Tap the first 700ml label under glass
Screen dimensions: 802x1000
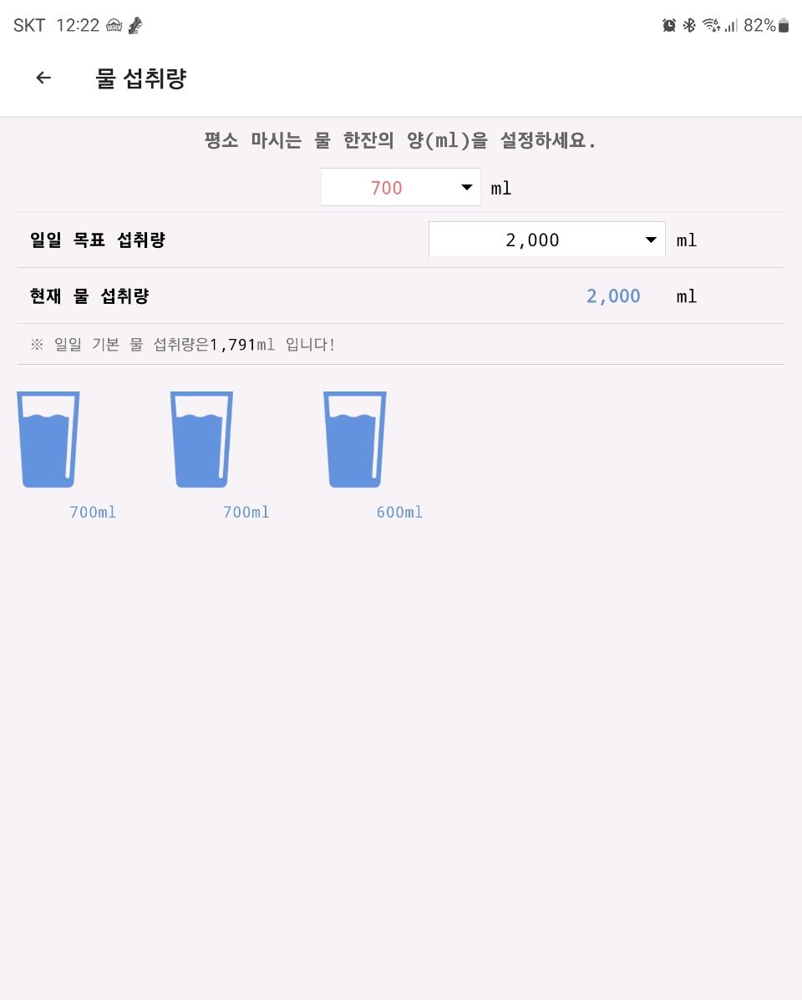pyautogui.click(x=93, y=513)
